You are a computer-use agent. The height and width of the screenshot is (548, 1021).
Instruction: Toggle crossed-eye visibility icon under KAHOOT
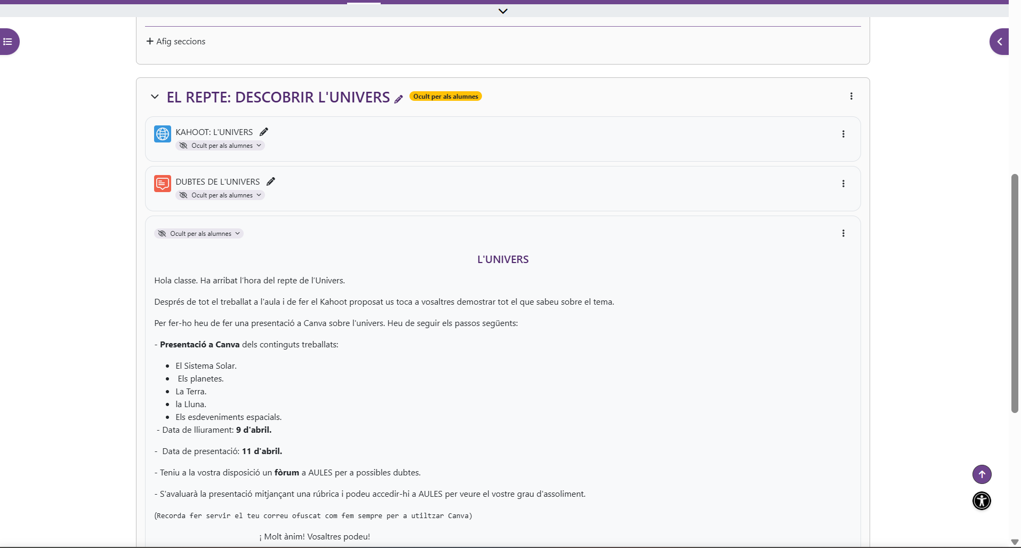tap(183, 146)
